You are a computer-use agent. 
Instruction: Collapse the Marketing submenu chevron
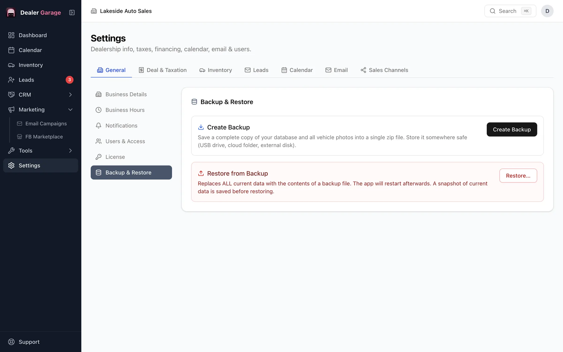70,110
